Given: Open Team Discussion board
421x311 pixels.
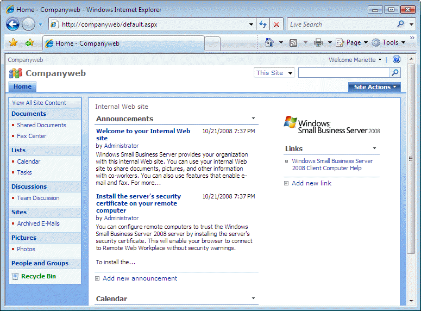Looking at the screenshot, I should coord(38,198).
